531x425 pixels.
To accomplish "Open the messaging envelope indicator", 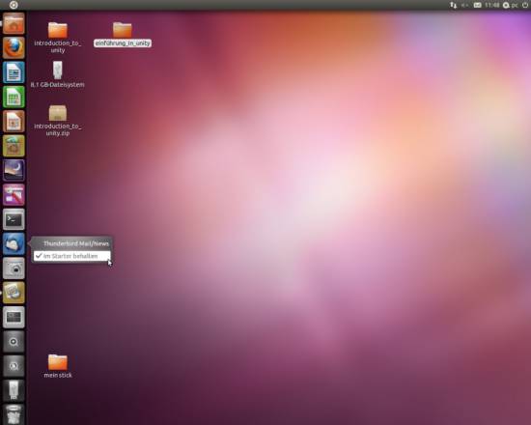I will pyautogui.click(x=477, y=5).
